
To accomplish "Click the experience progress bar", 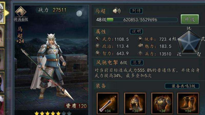I will 142,20.
